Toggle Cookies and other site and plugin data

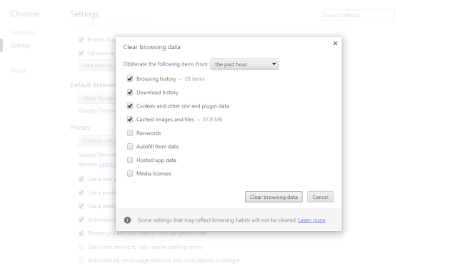[130, 106]
